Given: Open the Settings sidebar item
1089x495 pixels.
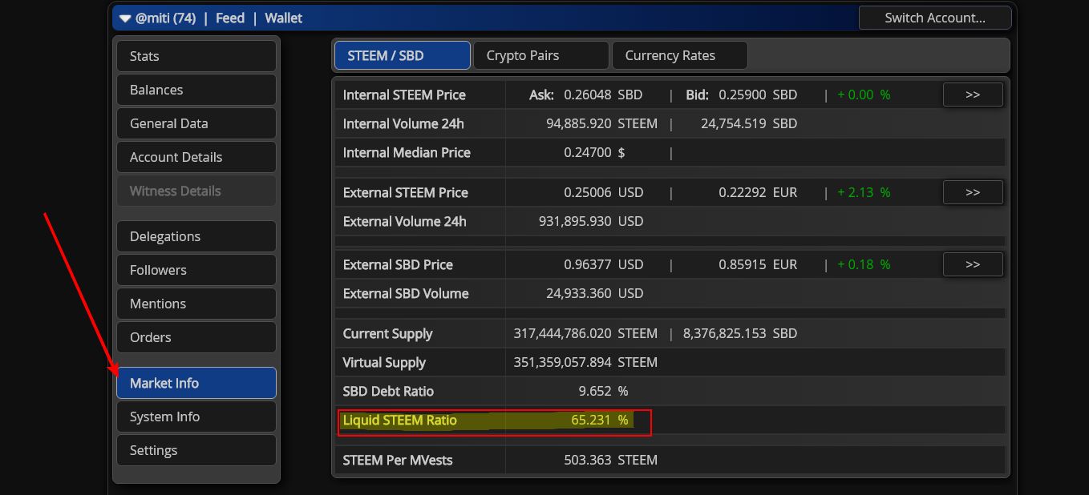Looking at the screenshot, I should pyautogui.click(x=196, y=450).
